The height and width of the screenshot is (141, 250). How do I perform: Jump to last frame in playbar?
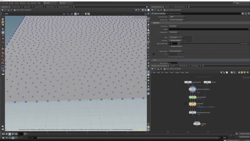[16, 134]
